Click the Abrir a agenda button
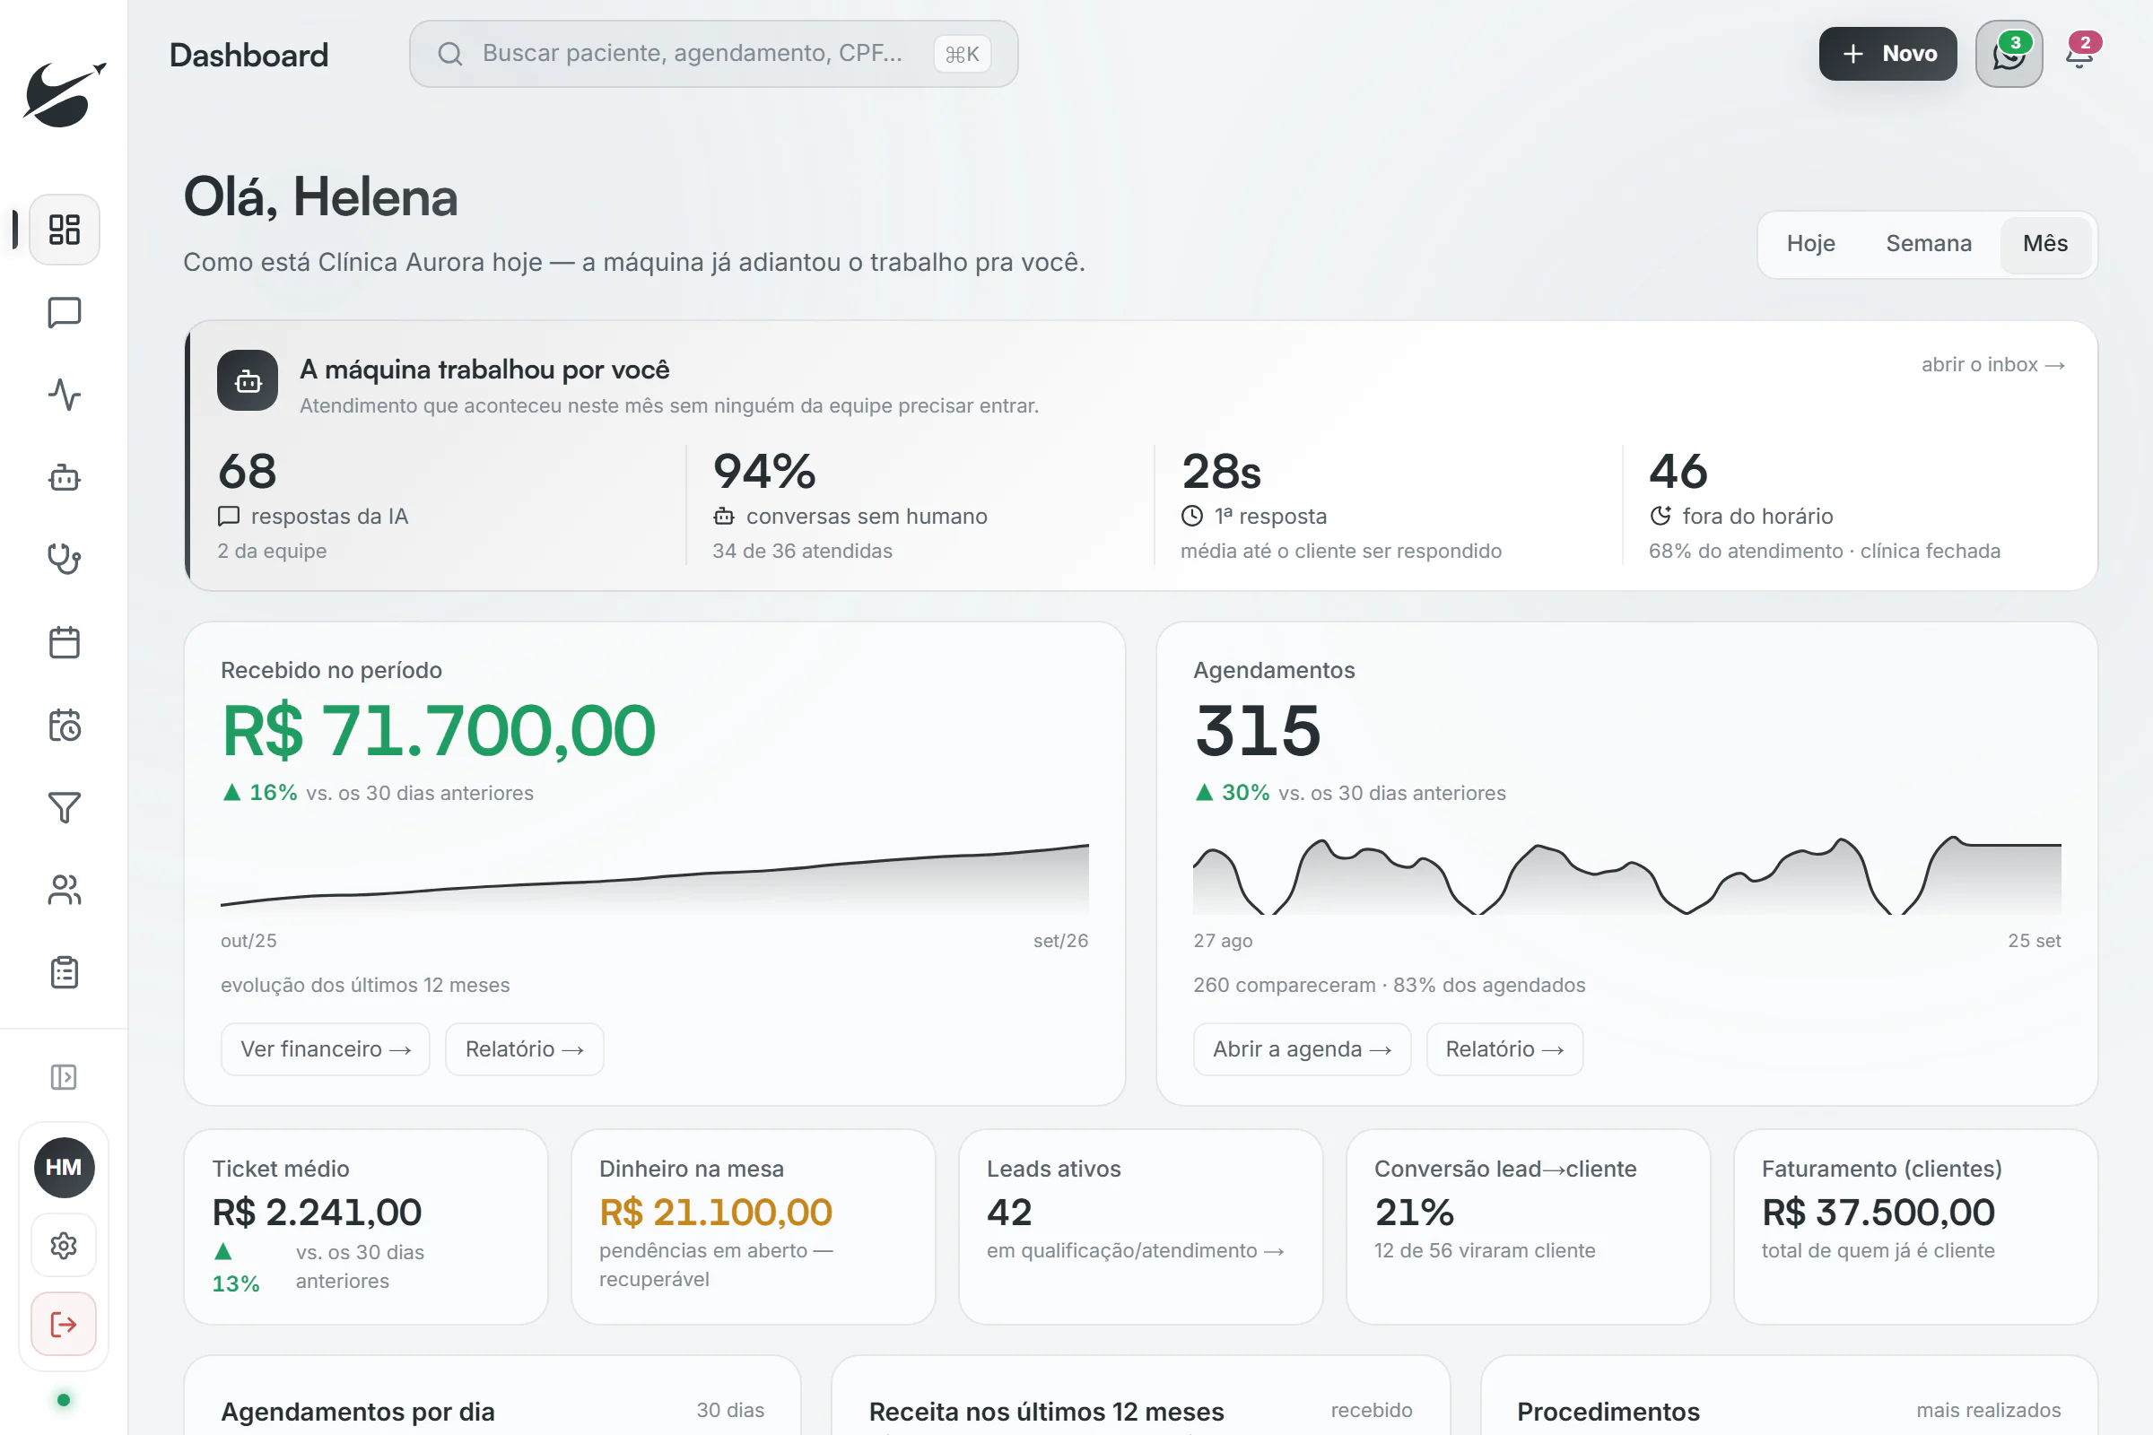This screenshot has width=2153, height=1435. point(1302,1048)
